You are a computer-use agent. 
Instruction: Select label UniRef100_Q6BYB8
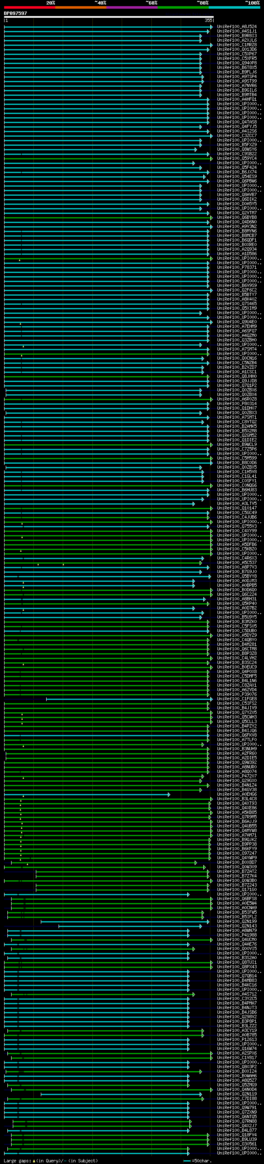[x=237, y=217]
